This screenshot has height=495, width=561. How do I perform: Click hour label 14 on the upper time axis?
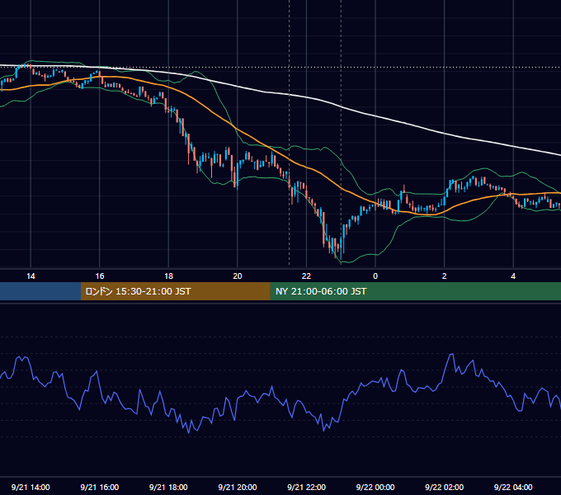pos(31,276)
